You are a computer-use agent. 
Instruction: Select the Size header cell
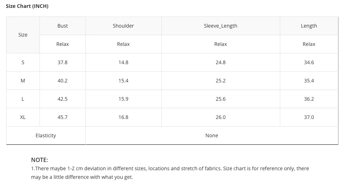coord(23,35)
